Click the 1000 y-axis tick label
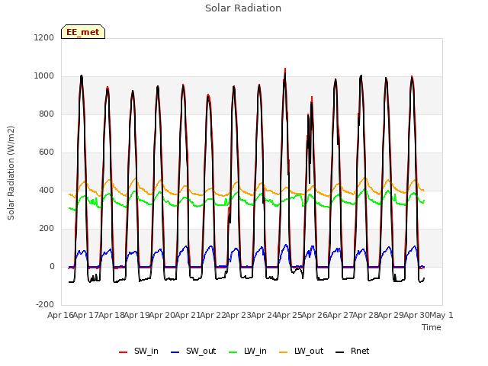This screenshot has height=366, width=488. pos(44,76)
